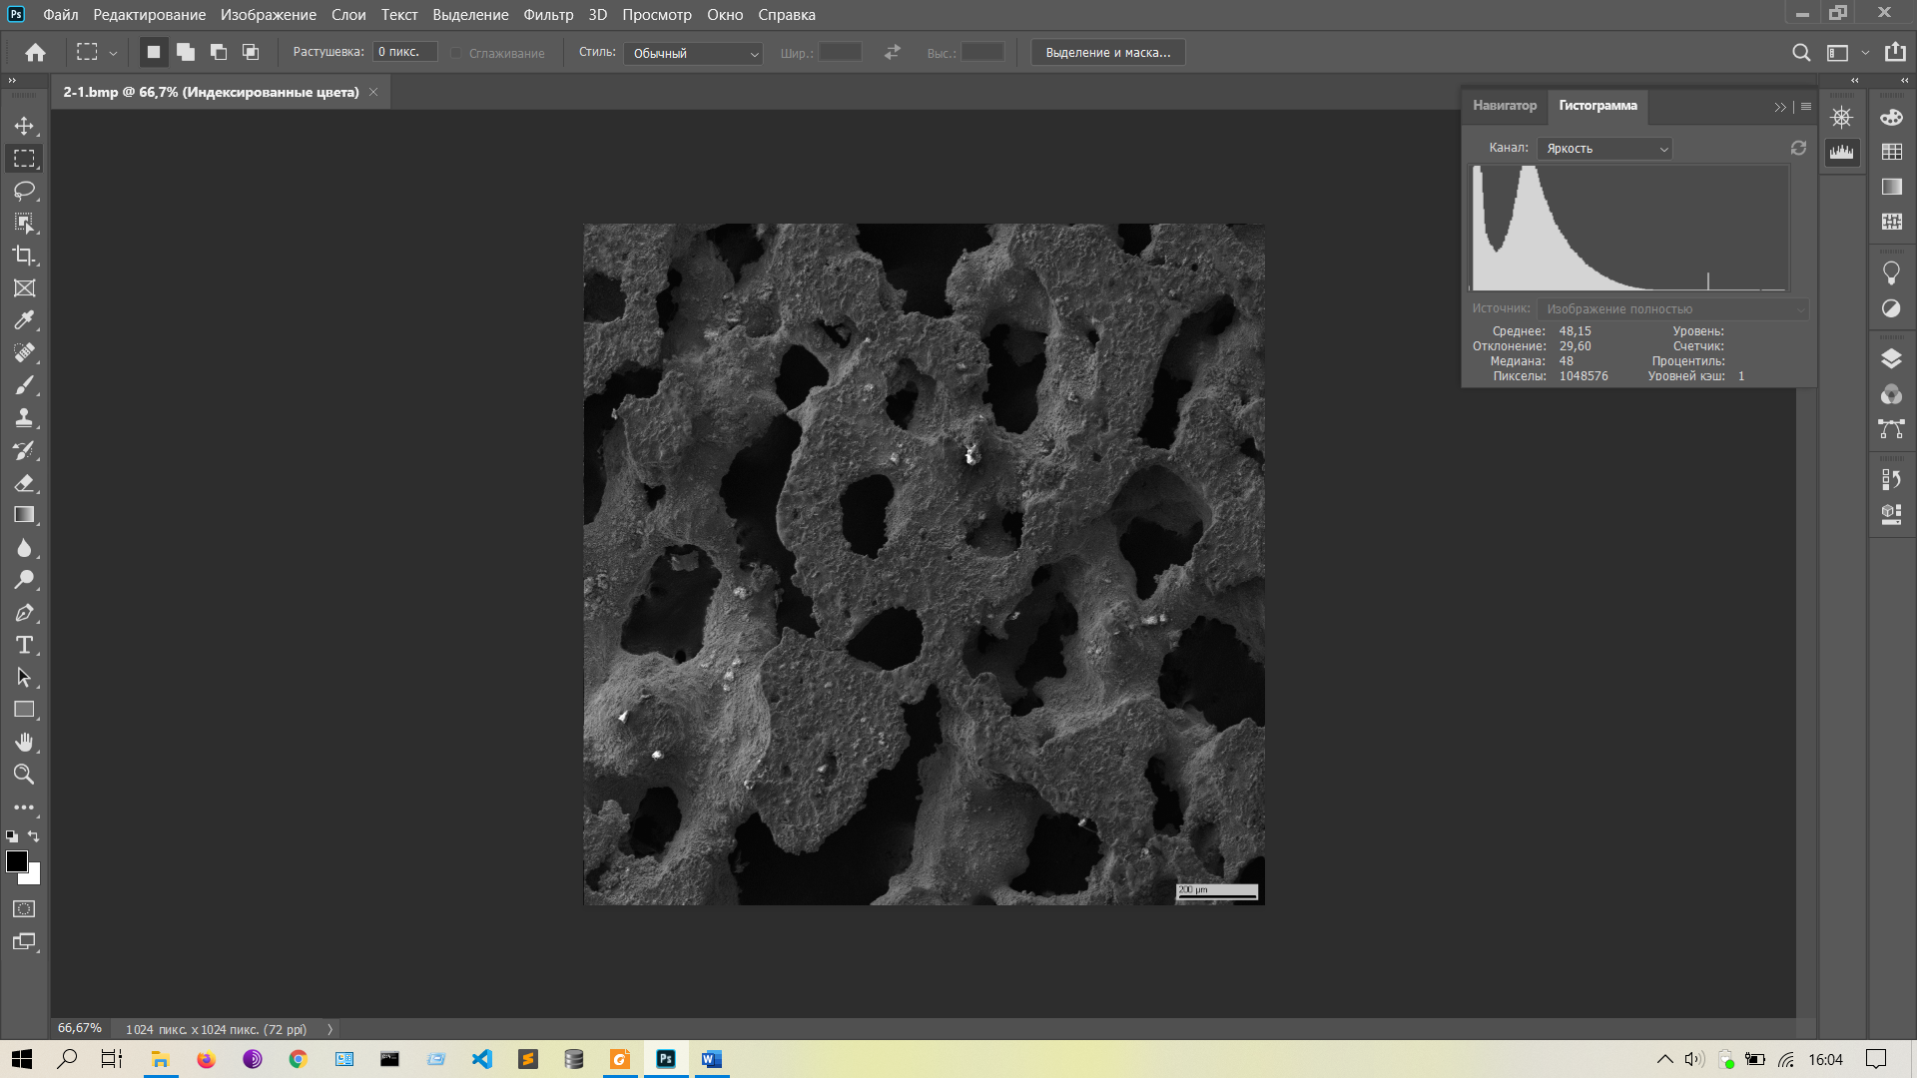Select the Lasso tool

[x=24, y=191]
